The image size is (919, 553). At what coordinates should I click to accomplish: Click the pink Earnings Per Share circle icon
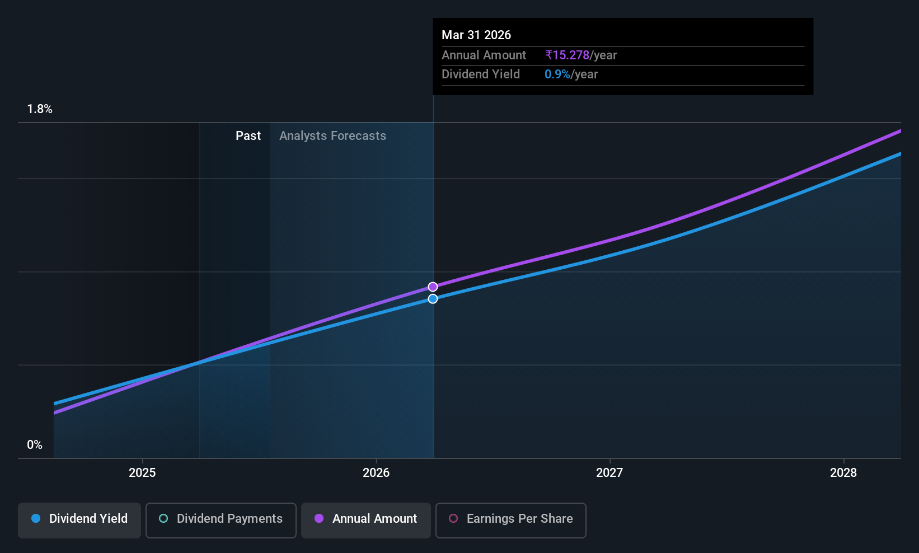click(x=453, y=518)
